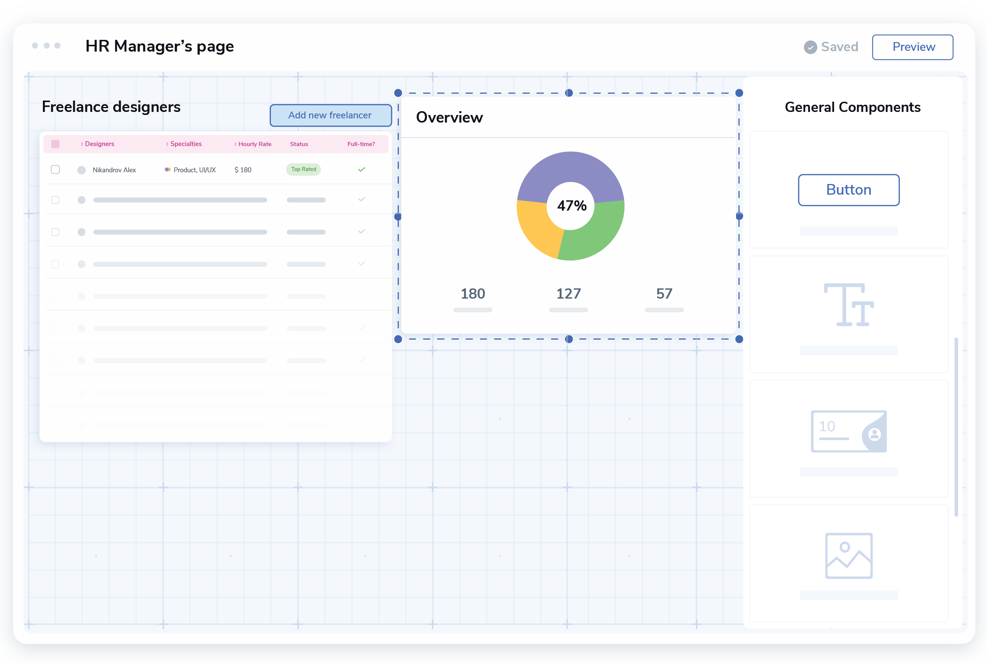Click the Saved checkmark status icon
987x664 pixels.
[810, 47]
